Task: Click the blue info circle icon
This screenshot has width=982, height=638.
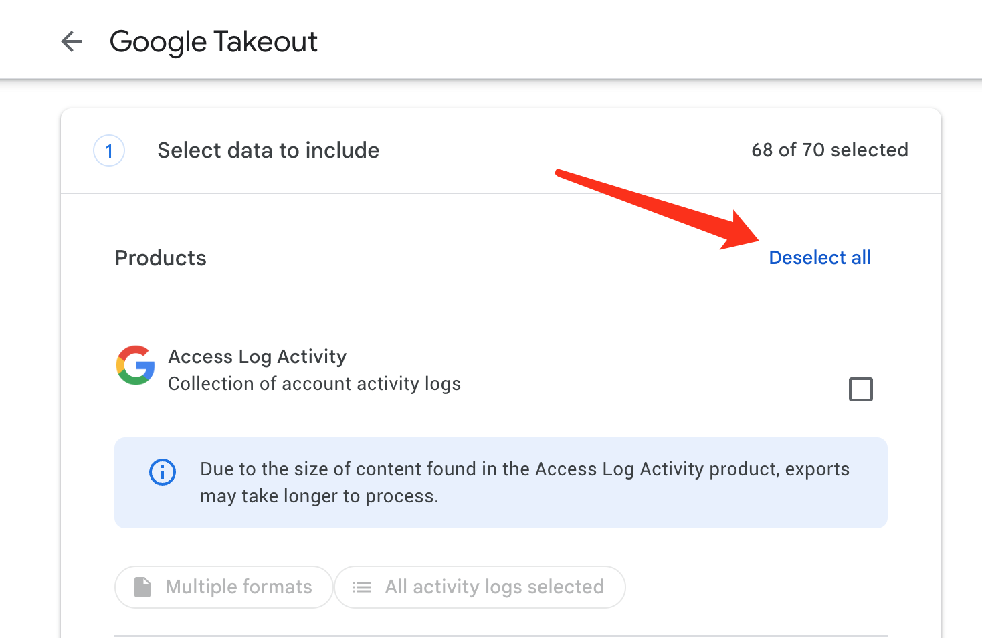Action: click(x=163, y=471)
